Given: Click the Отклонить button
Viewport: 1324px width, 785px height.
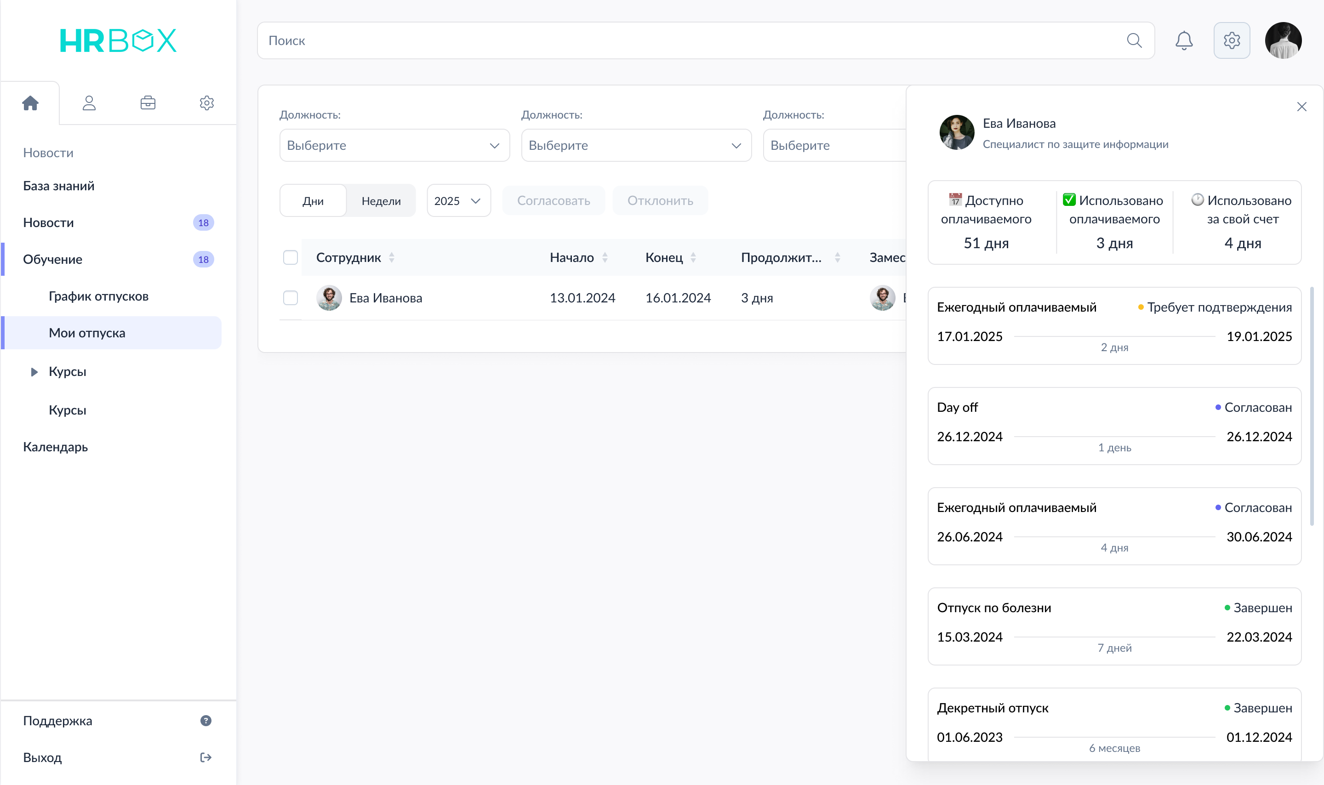Looking at the screenshot, I should click(x=660, y=200).
